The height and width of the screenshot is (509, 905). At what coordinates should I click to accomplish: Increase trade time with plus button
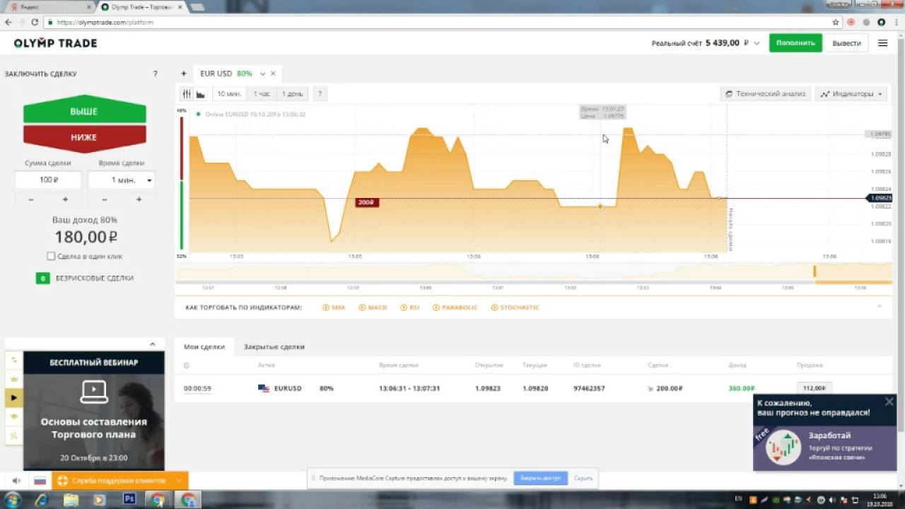(139, 199)
